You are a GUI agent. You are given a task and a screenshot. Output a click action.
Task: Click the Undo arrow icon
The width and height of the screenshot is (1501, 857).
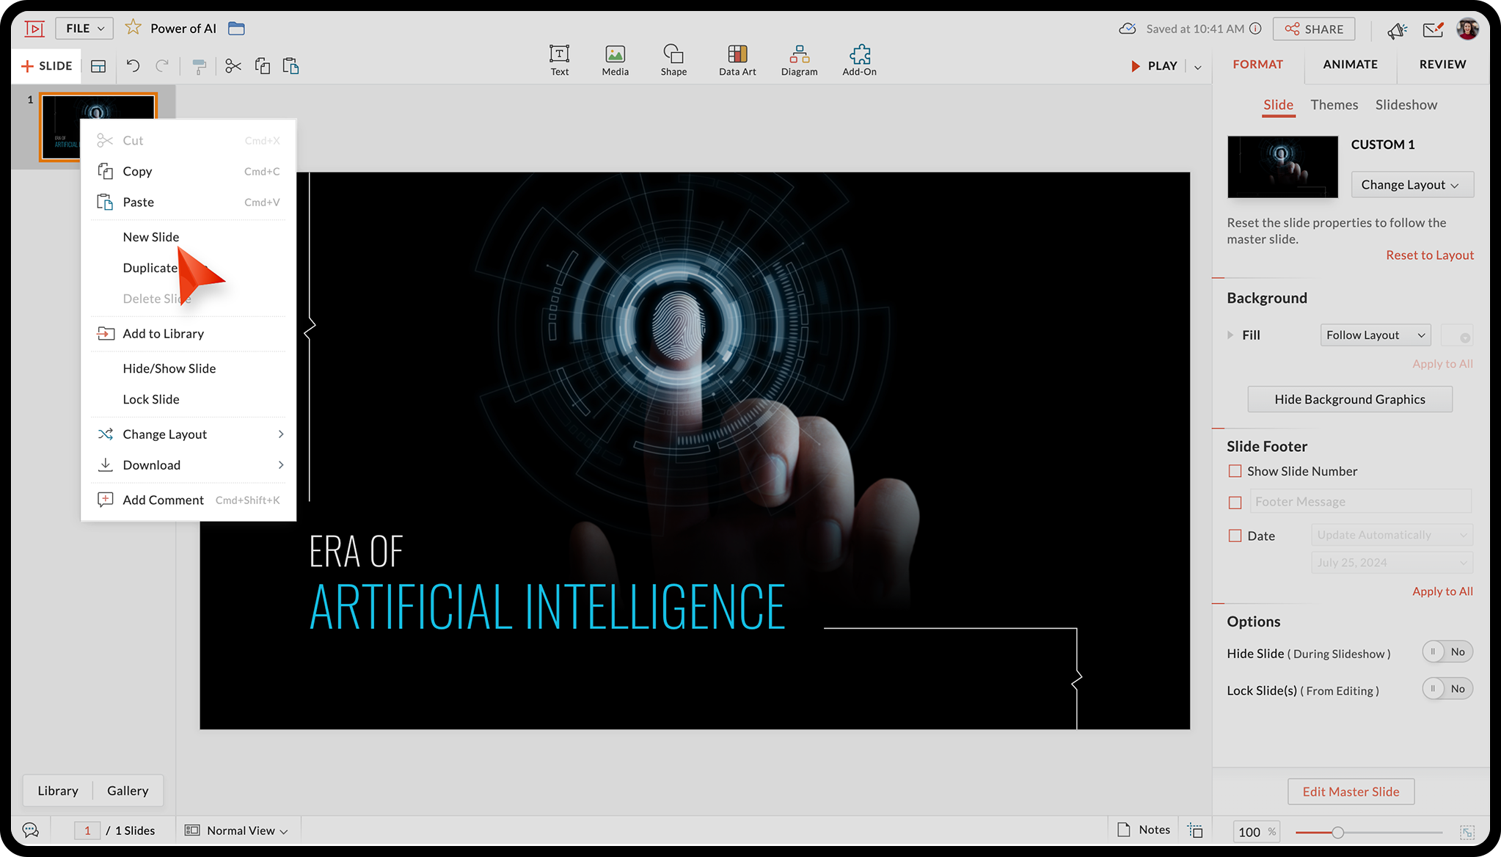133,66
